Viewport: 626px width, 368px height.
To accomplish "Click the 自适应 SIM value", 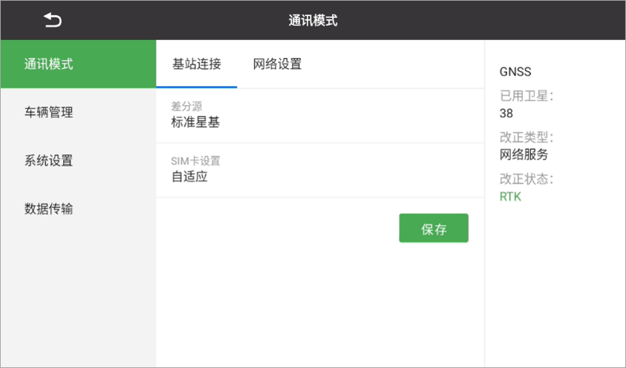I will click(189, 177).
